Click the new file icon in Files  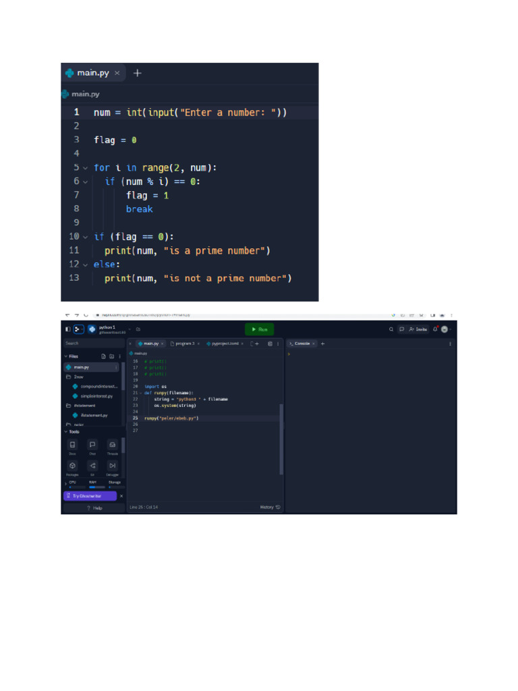pos(103,356)
